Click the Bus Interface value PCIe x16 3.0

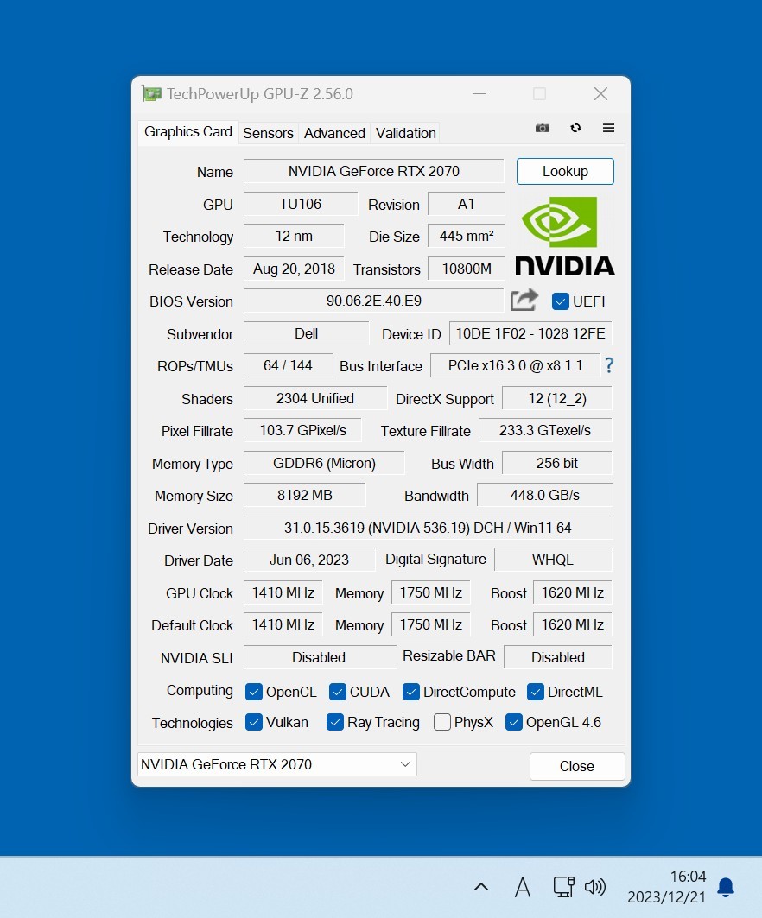point(516,366)
